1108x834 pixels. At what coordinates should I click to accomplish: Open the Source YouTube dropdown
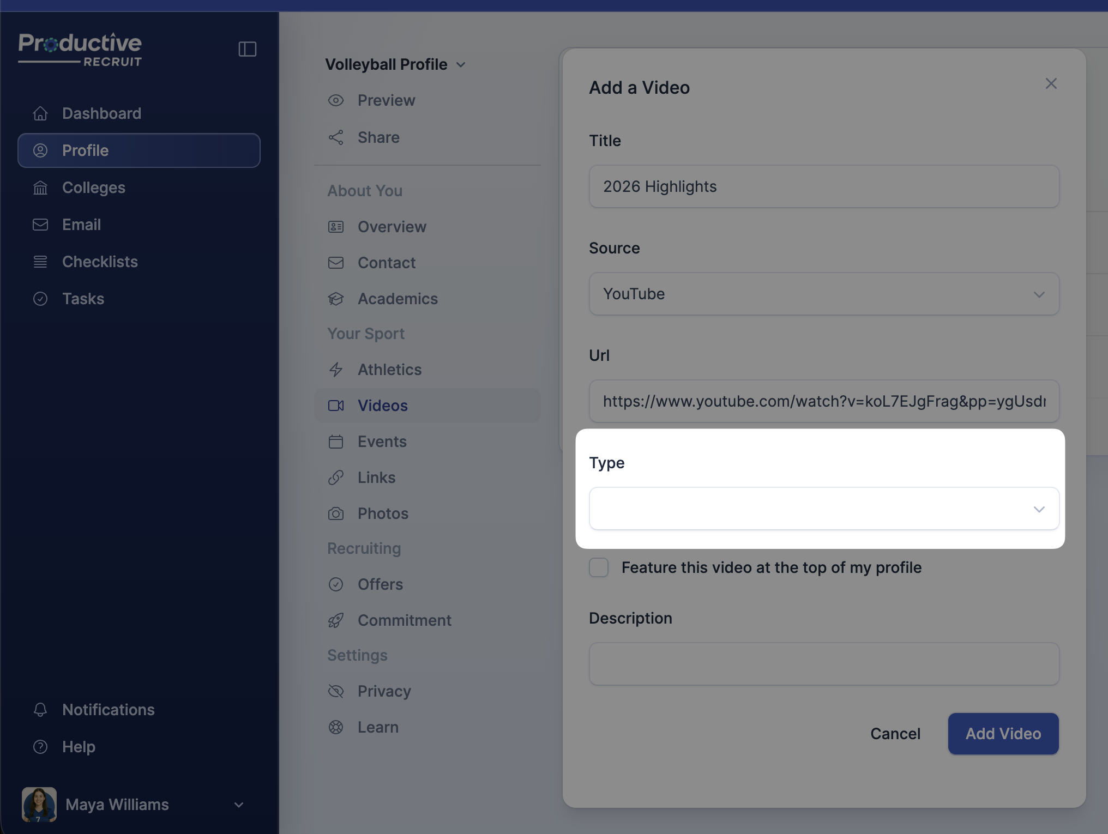click(823, 294)
